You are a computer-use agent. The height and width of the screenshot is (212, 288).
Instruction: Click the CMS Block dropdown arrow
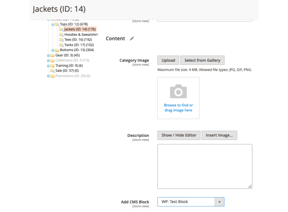coord(219,202)
